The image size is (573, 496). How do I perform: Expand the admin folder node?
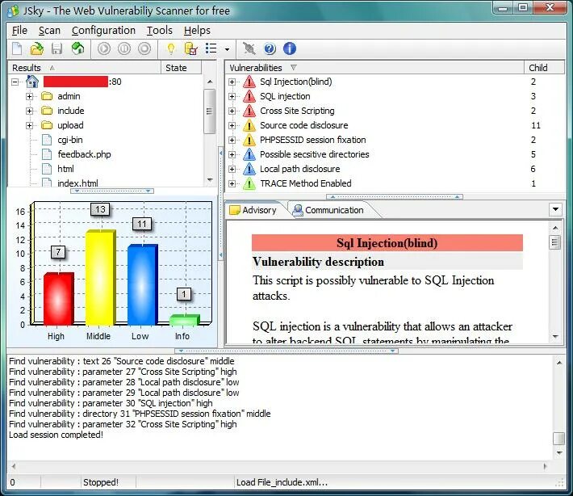coord(30,96)
